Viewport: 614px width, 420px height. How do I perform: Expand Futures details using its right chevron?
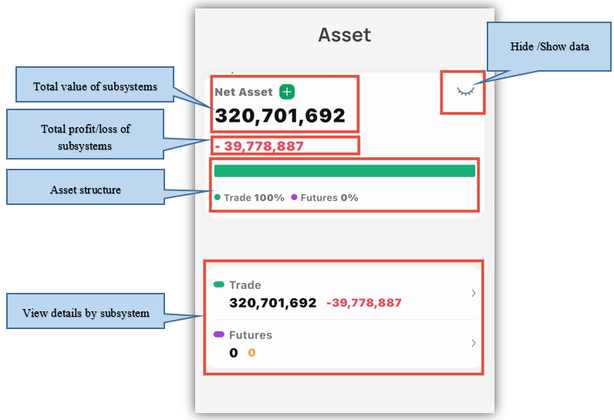(473, 343)
